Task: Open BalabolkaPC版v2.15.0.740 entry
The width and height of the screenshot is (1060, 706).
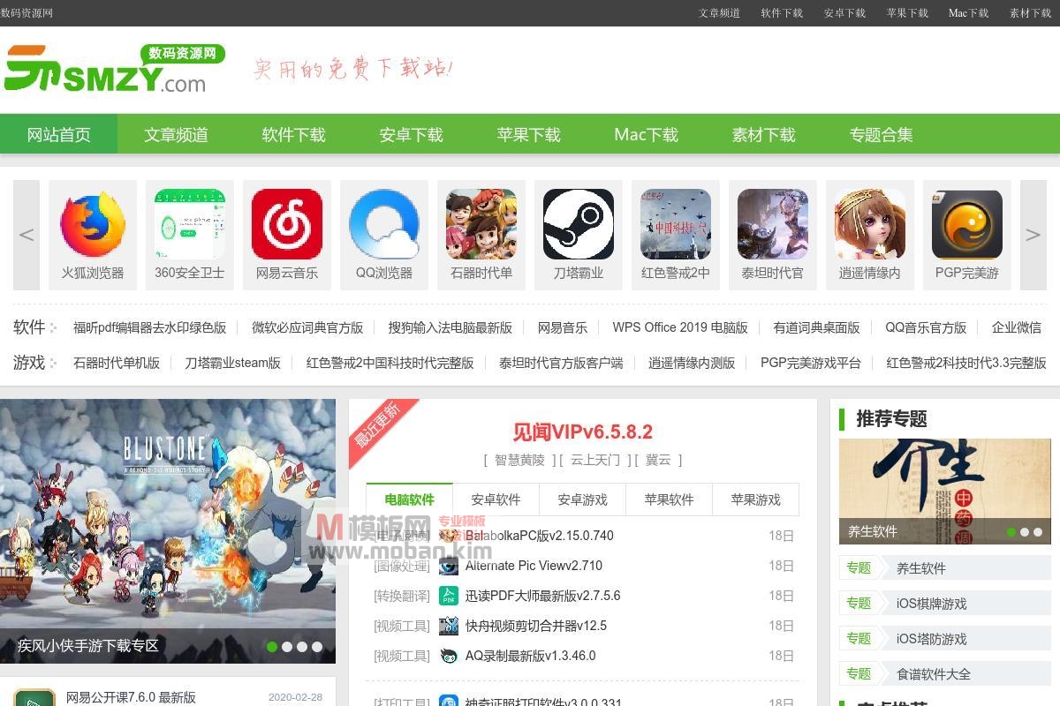Action: tap(540, 536)
